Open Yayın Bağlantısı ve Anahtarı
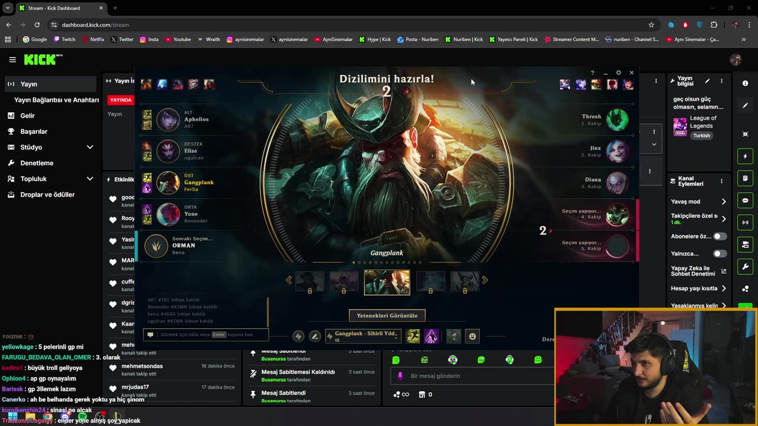 56,100
